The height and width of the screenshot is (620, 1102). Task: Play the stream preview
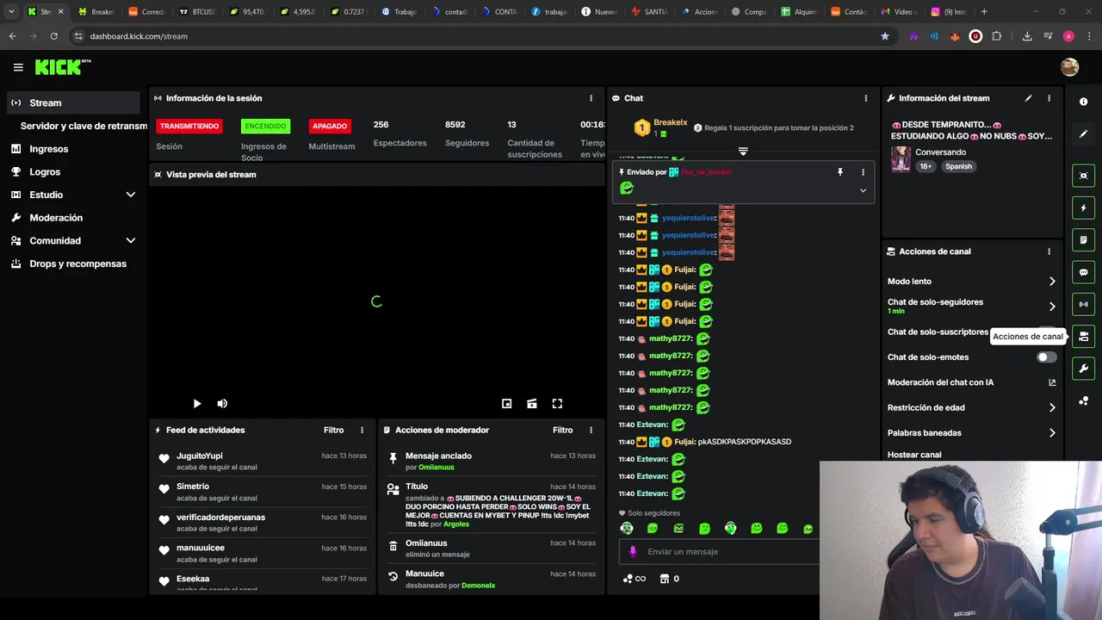[x=197, y=403]
